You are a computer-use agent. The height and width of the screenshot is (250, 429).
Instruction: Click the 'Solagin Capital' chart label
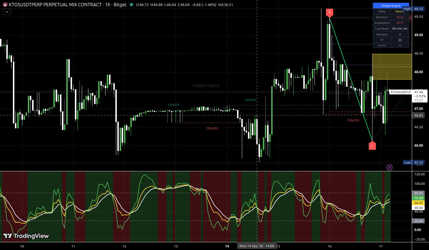point(206,86)
